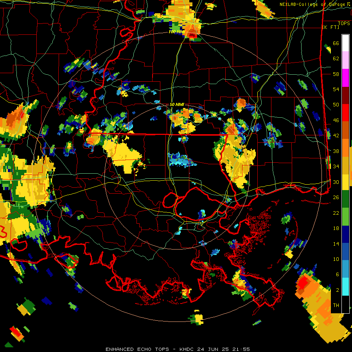Viewport: 352px width, 352px height.
Task: Click the K FT units label
Action: coord(330,27)
